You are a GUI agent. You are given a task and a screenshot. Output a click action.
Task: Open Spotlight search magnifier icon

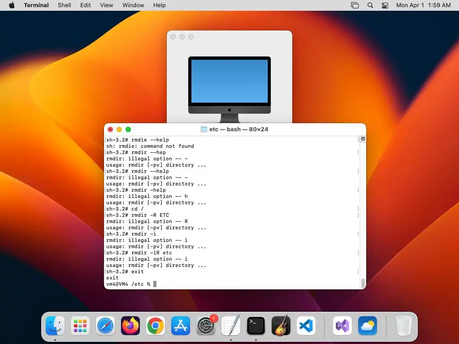click(x=370, y=5)
